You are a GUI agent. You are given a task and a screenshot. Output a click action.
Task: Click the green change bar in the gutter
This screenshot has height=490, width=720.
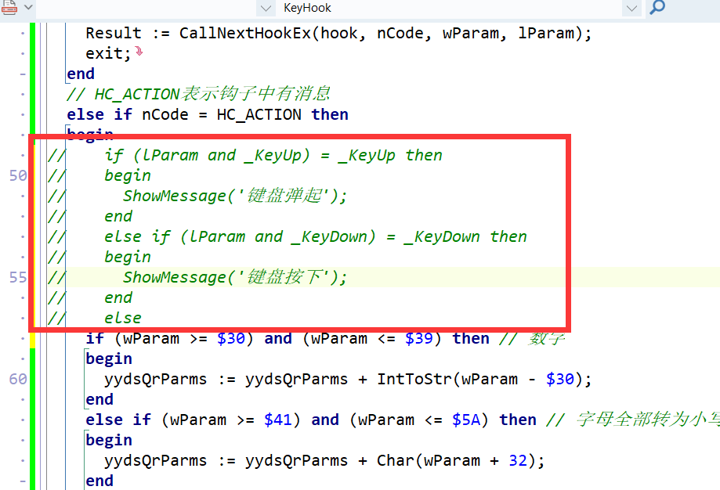32,235
